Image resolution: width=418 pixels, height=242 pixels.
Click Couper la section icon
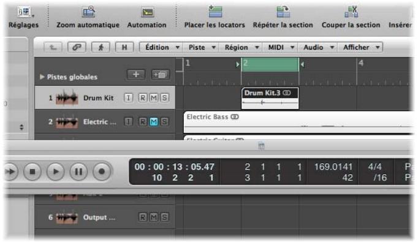tap(351, 12)
